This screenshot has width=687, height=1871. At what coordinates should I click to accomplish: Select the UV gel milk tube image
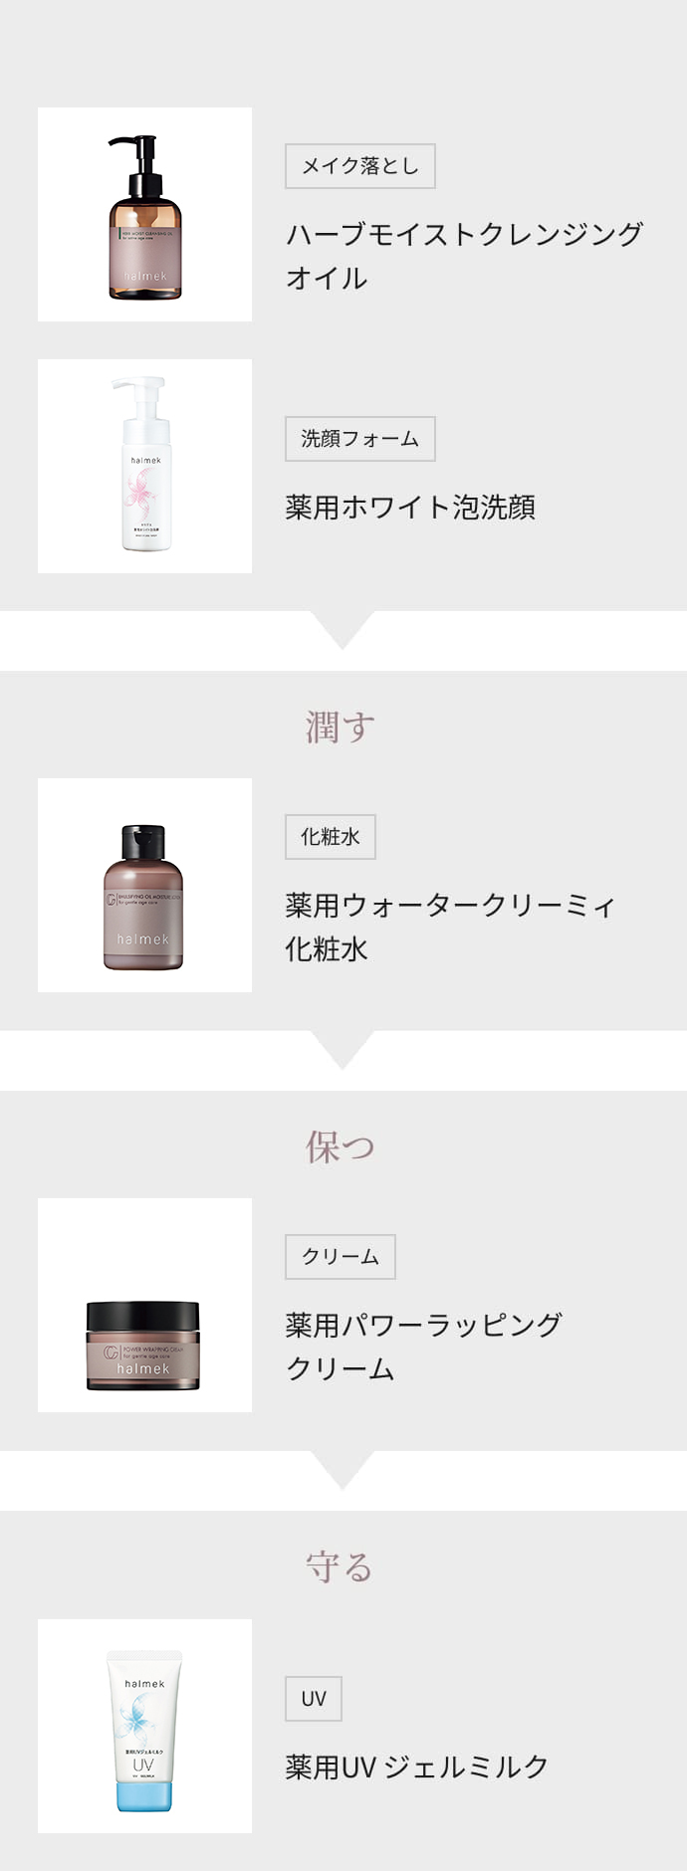coord(144,1726)
